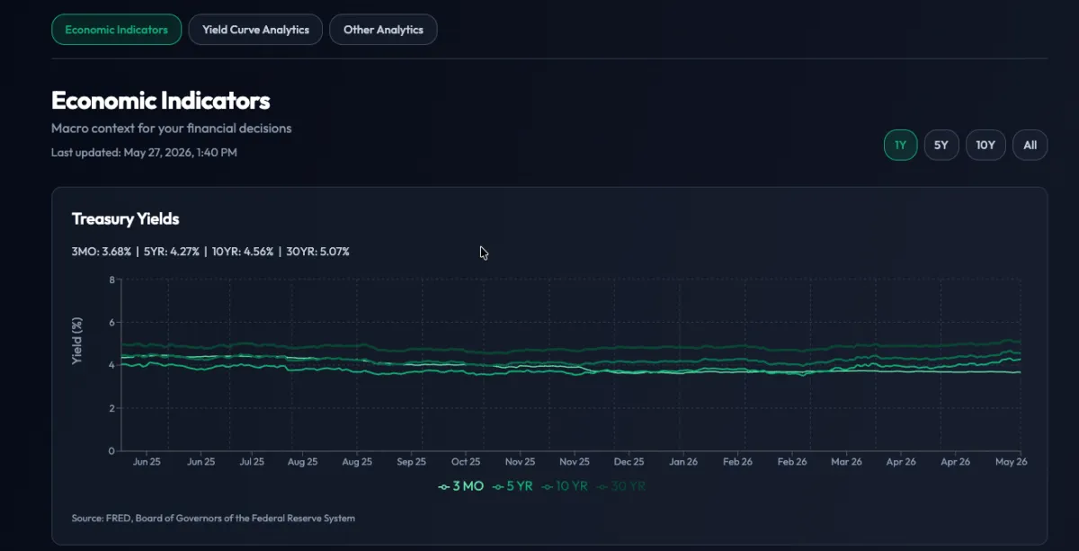This screenshot has height=551, width=1079.
Task: Select the 1Y time range
Action: tap(900, 145)
